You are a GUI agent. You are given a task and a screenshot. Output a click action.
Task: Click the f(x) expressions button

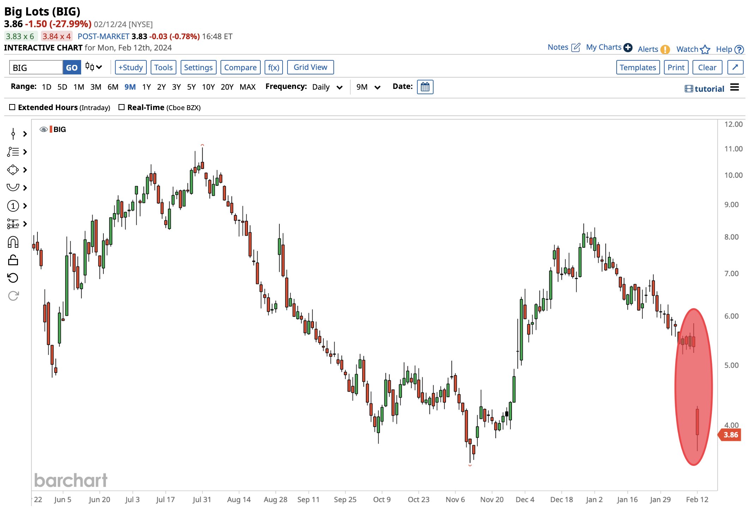[273, 67]
